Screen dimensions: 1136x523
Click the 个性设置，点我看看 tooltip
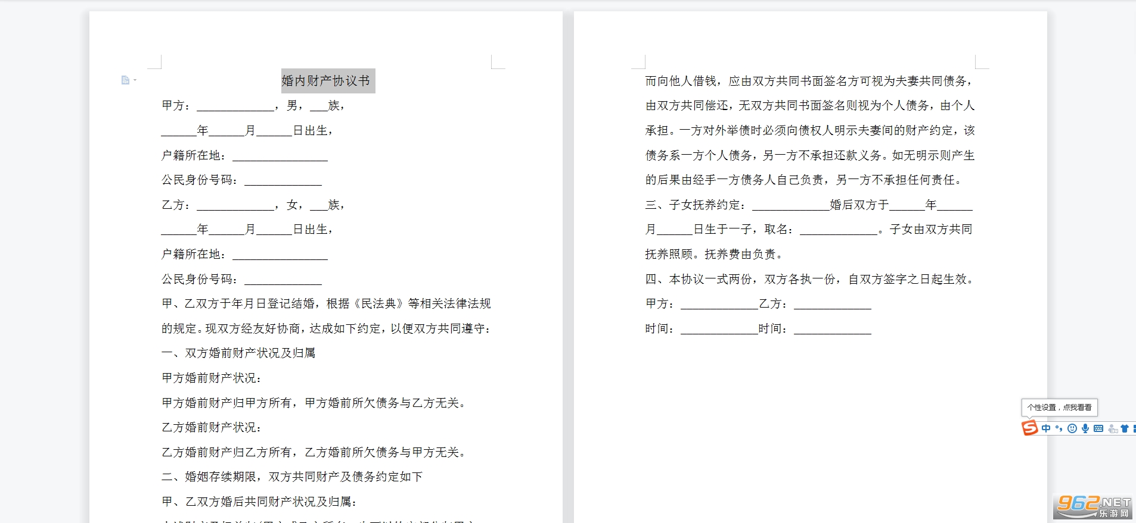click(x=1059, y=408)
